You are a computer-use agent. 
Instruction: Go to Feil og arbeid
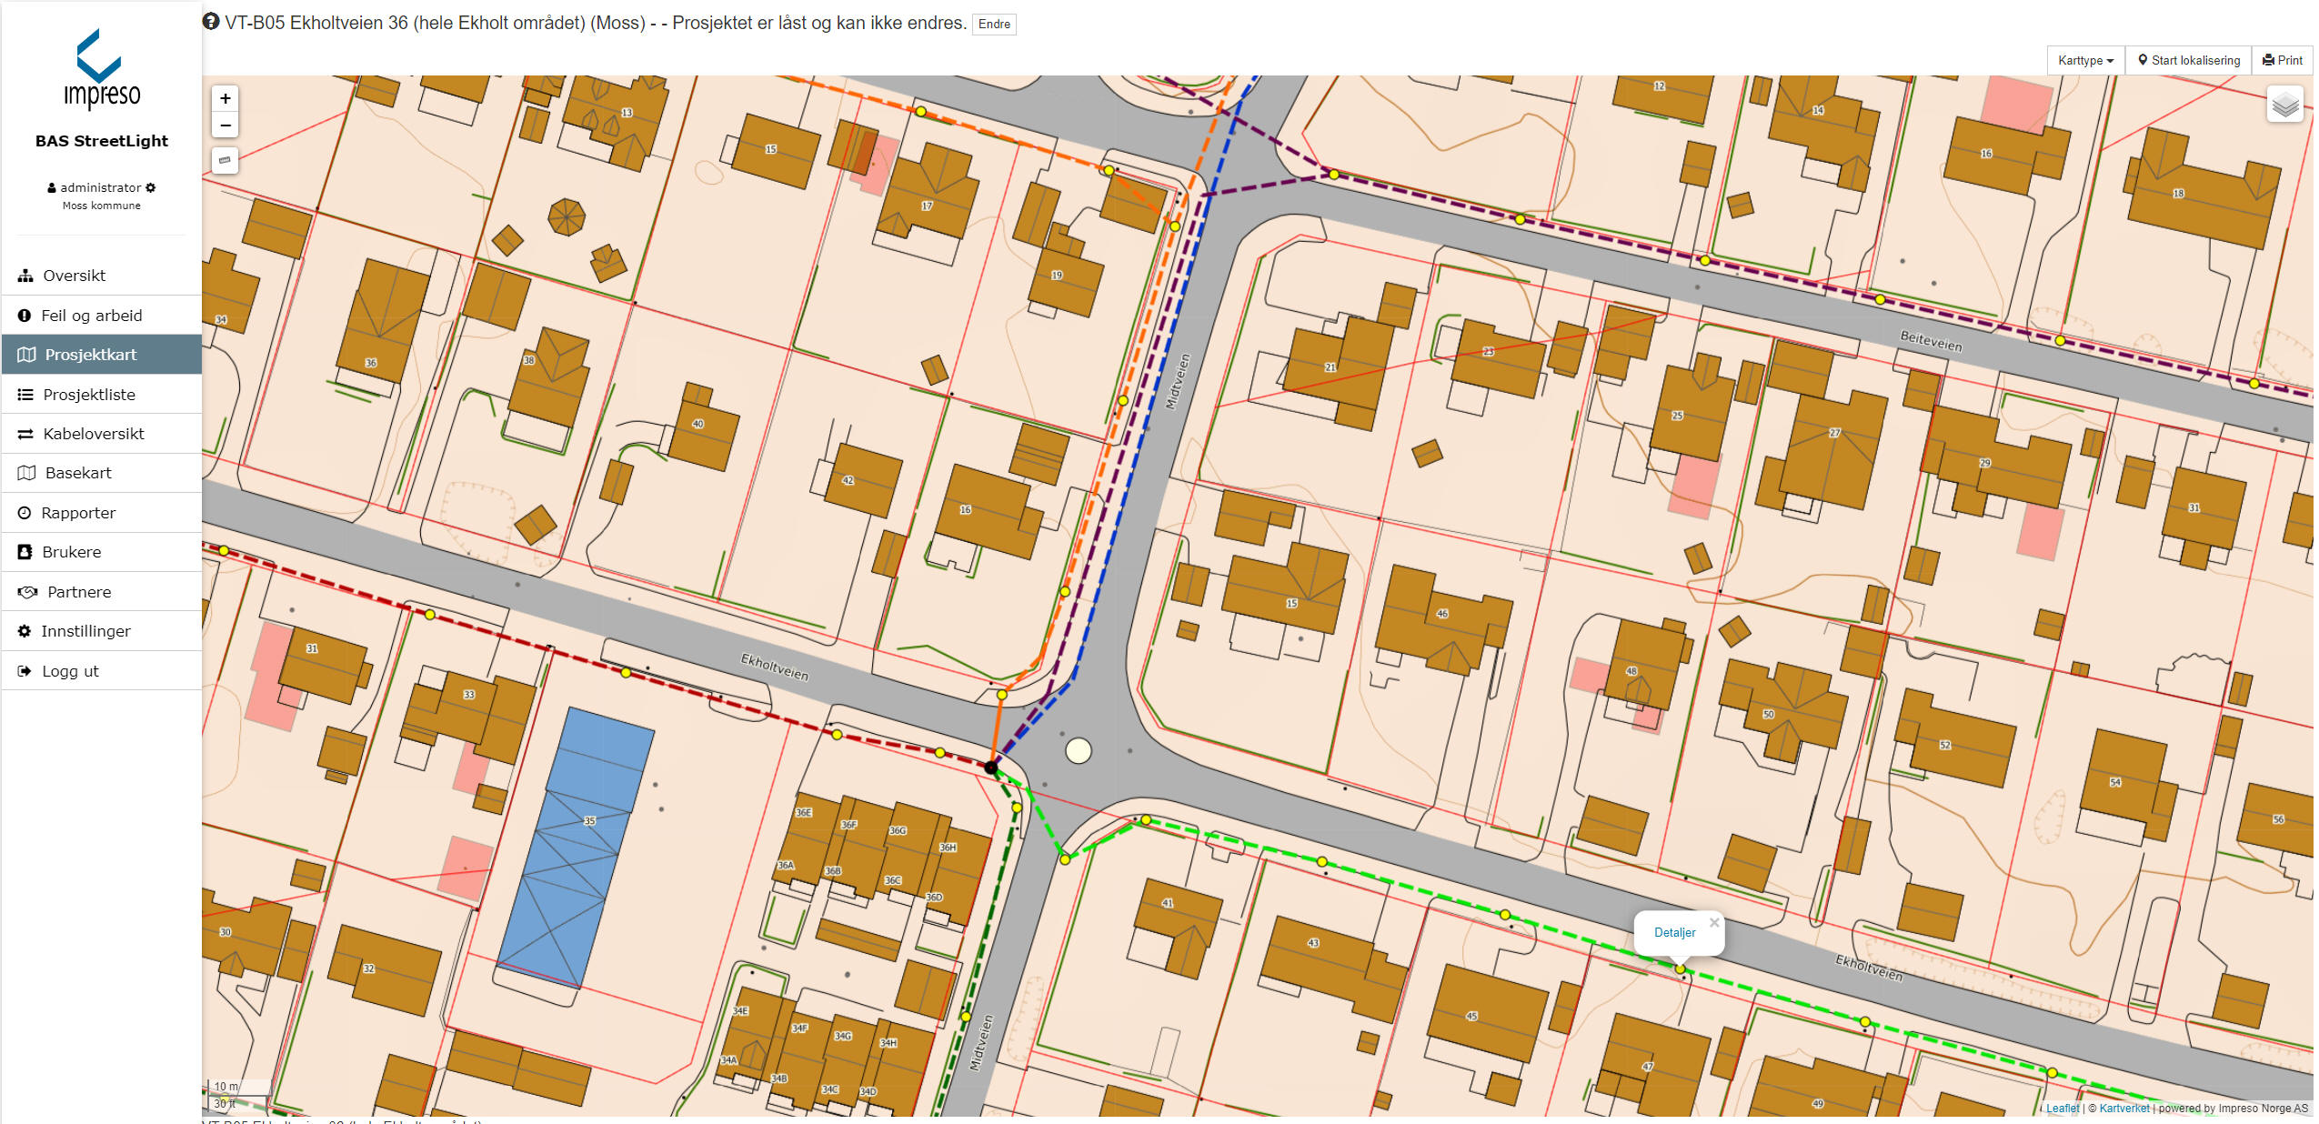91,316
